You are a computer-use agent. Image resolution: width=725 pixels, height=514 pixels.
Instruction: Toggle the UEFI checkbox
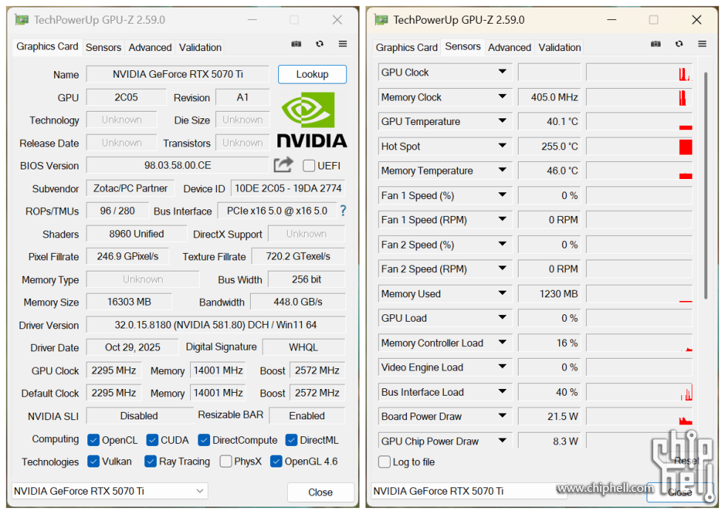(x=309, y=166)
